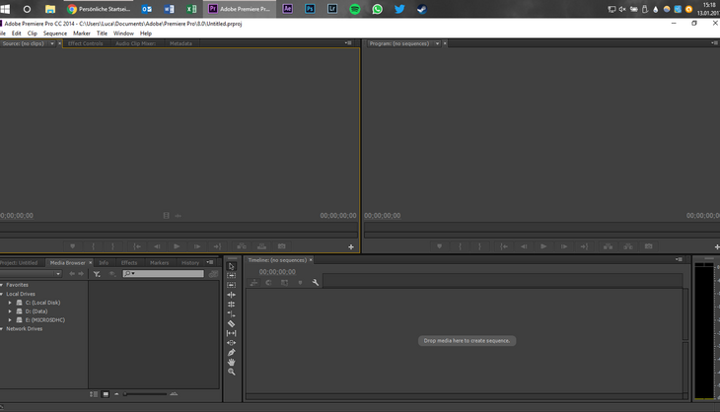Open the Markers tab
This screenshot has width=720, height=412.
tap(160, 263)
